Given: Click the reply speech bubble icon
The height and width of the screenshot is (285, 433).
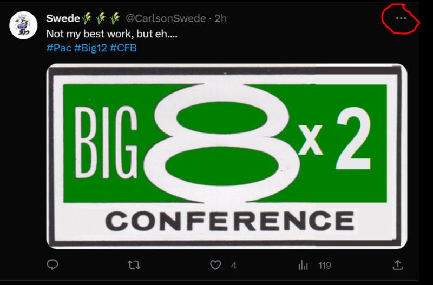Looking at the screenshot, I should (53, 265).
